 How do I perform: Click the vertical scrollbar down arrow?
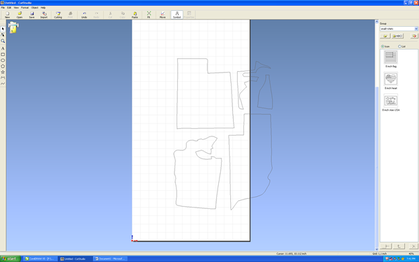(x=377, y=249)
